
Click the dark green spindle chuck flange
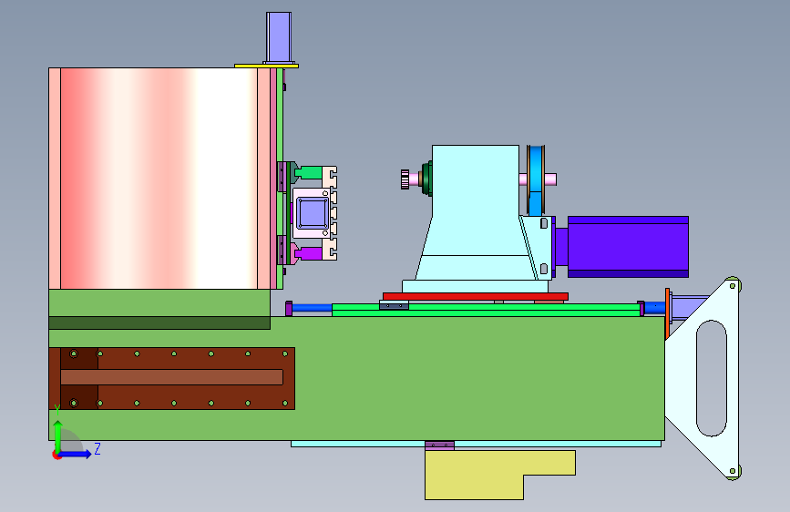point(427,179)
